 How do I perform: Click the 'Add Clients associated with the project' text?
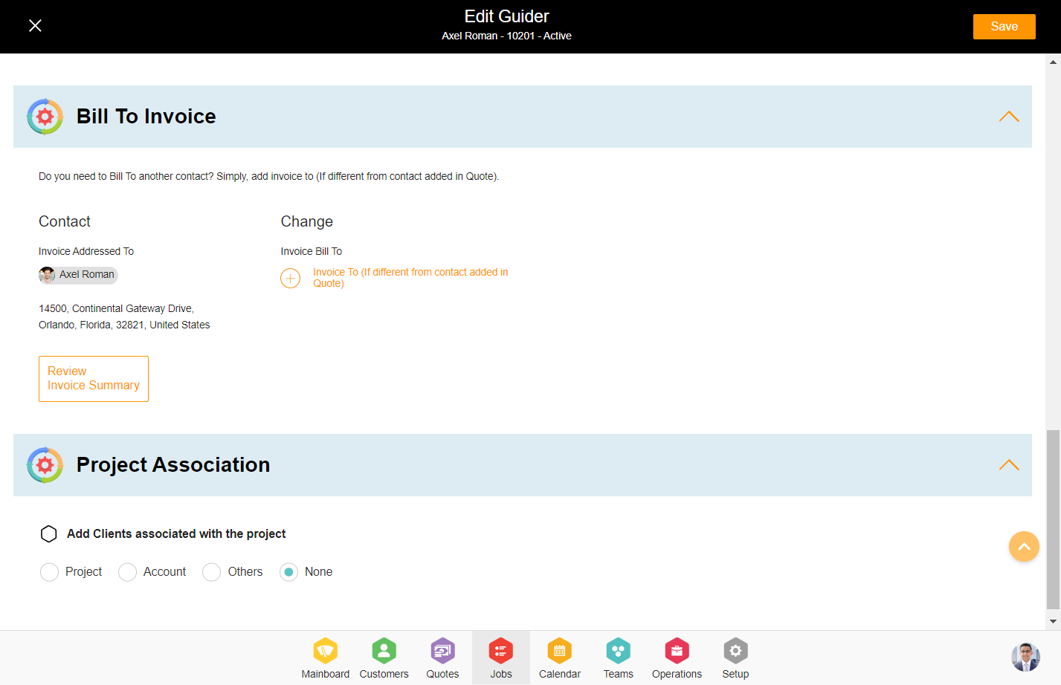pyautogui.click(x=176, y=534)
